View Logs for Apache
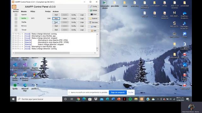 pyautogui.click(x=82, y=15)
